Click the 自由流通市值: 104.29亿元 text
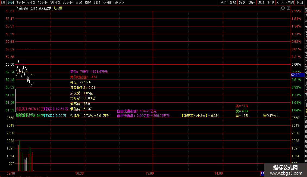This screenshot has width=307, height=177. point(137,111)
